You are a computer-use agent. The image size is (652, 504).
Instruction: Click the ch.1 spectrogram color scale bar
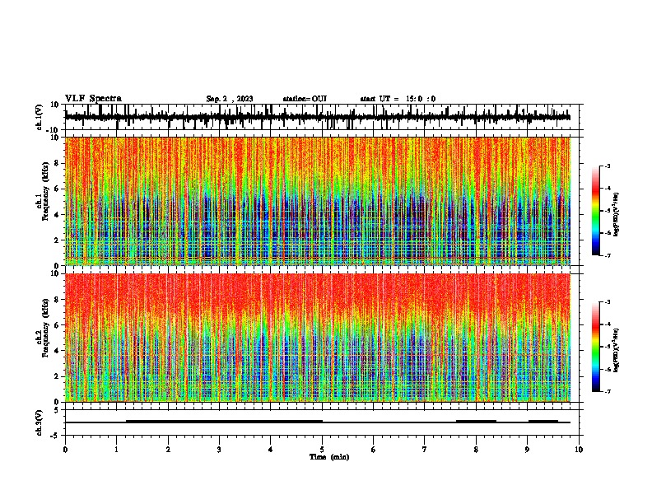(x=596, y=211)
